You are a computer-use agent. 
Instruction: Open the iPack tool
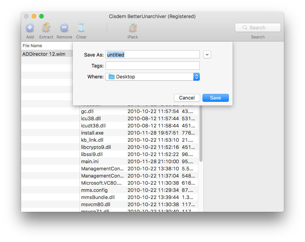133,27
